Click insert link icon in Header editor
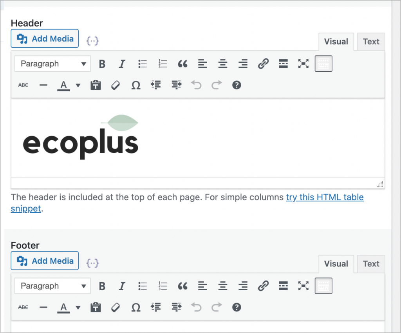The height and width of the screenshot is (333, 401). [x=263, y=64]
